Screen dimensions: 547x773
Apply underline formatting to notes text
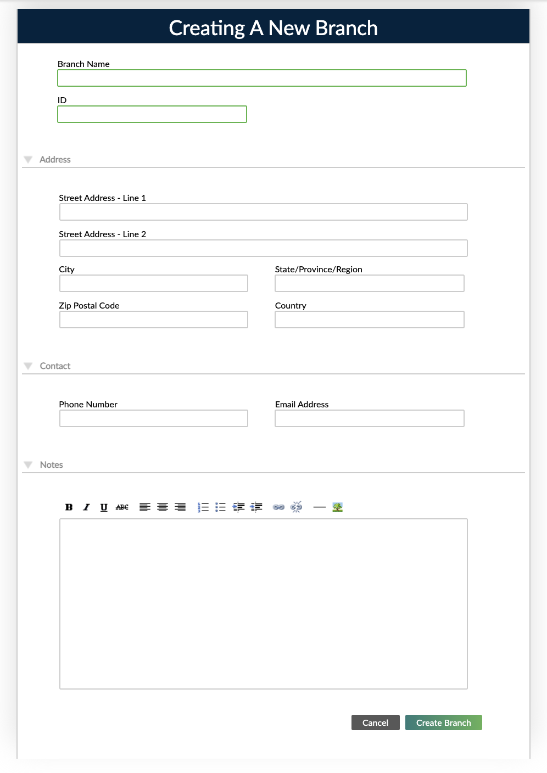point(104,507)
